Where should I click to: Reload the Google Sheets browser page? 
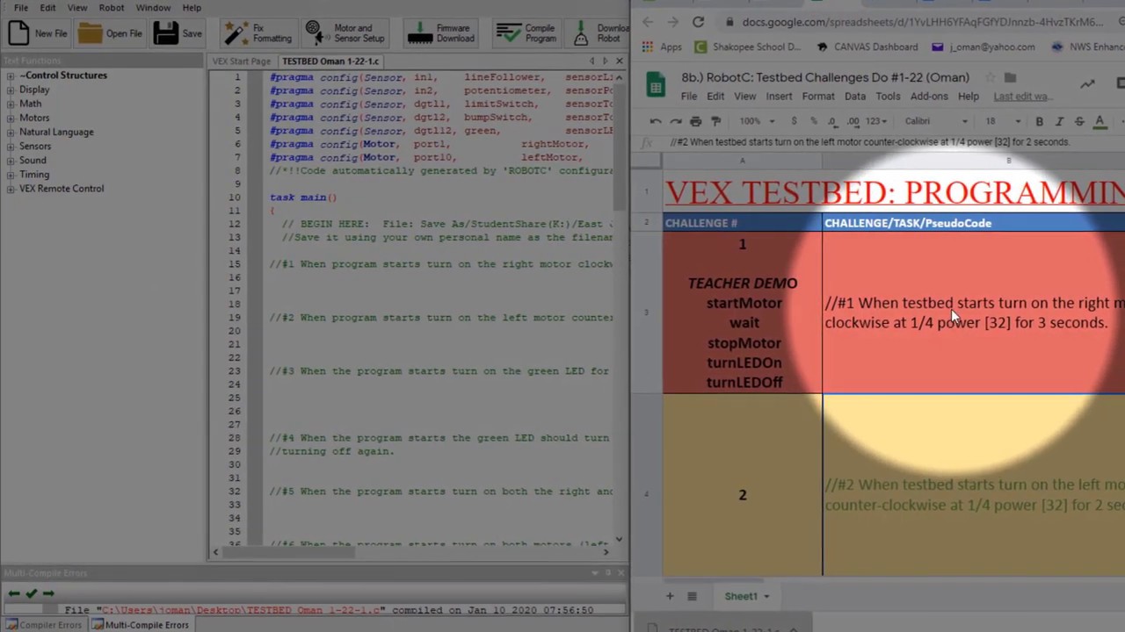click(x=698, y=22)
